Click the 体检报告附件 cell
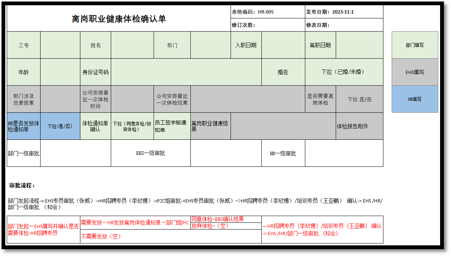The width and height of the screenshot is (451, 257). [359, 126]
